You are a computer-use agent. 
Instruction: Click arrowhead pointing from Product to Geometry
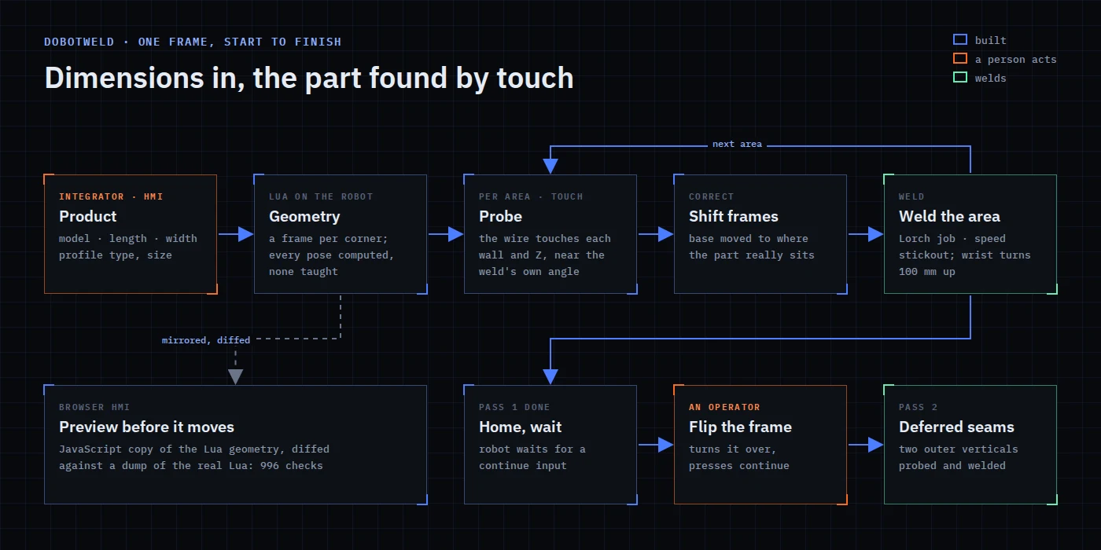(245, 234)
